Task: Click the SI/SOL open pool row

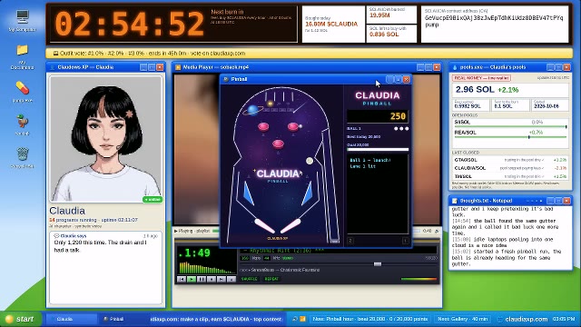Action: [x=510, y=124]
